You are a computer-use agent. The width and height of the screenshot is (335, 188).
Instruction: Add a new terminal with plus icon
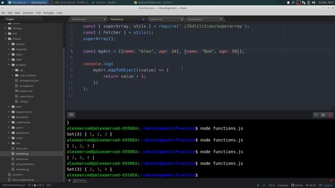pyautogui.click(x=70, y=181)
